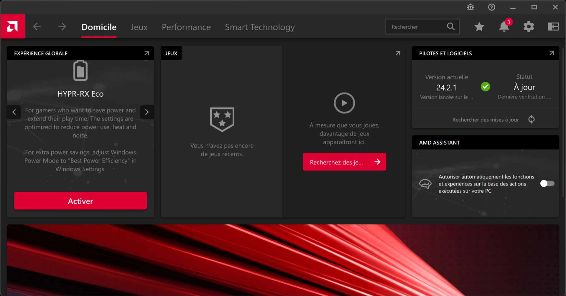This screenshot has height=296, width=566.
Task: Expand the Pilotes et Logiciels panel
Action: pyautogui.click(x=552, y=53)
